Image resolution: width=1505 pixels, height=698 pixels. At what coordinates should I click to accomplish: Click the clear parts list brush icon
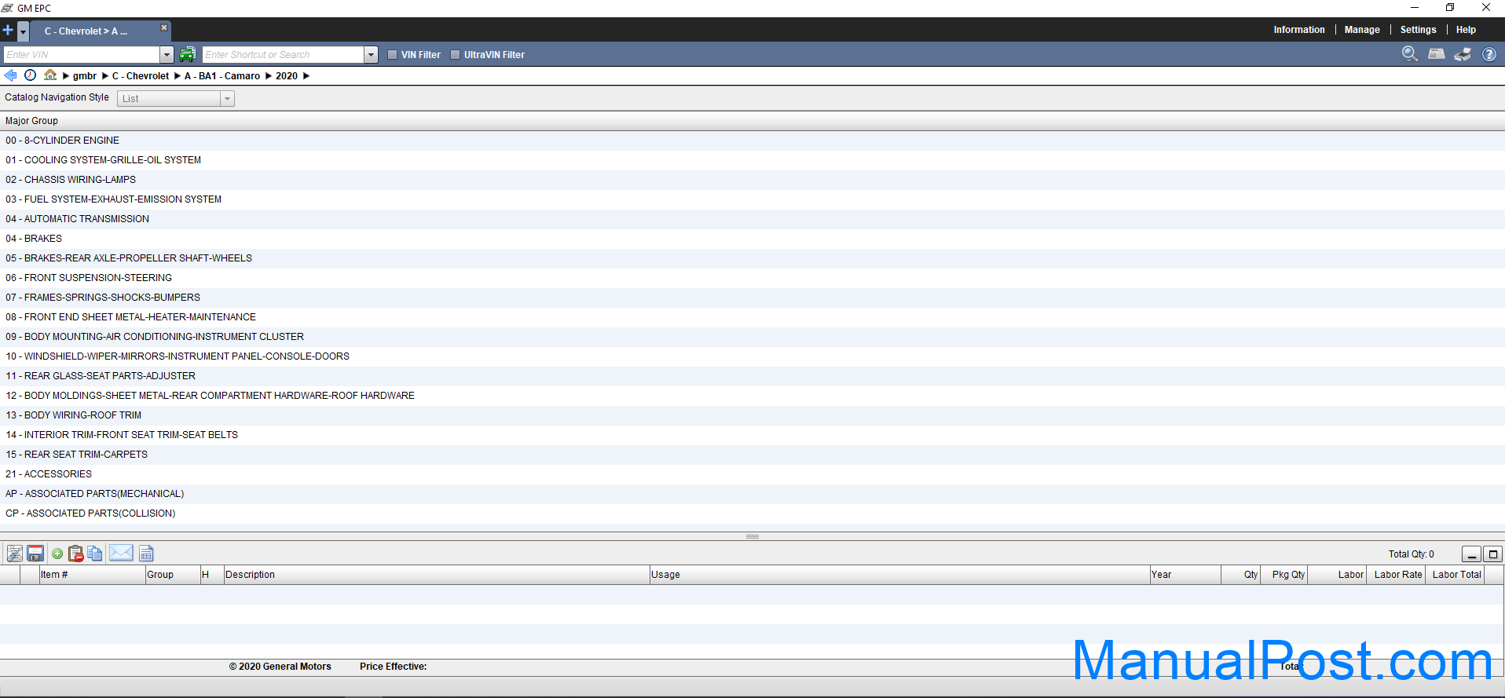click(x=14, y=554)
